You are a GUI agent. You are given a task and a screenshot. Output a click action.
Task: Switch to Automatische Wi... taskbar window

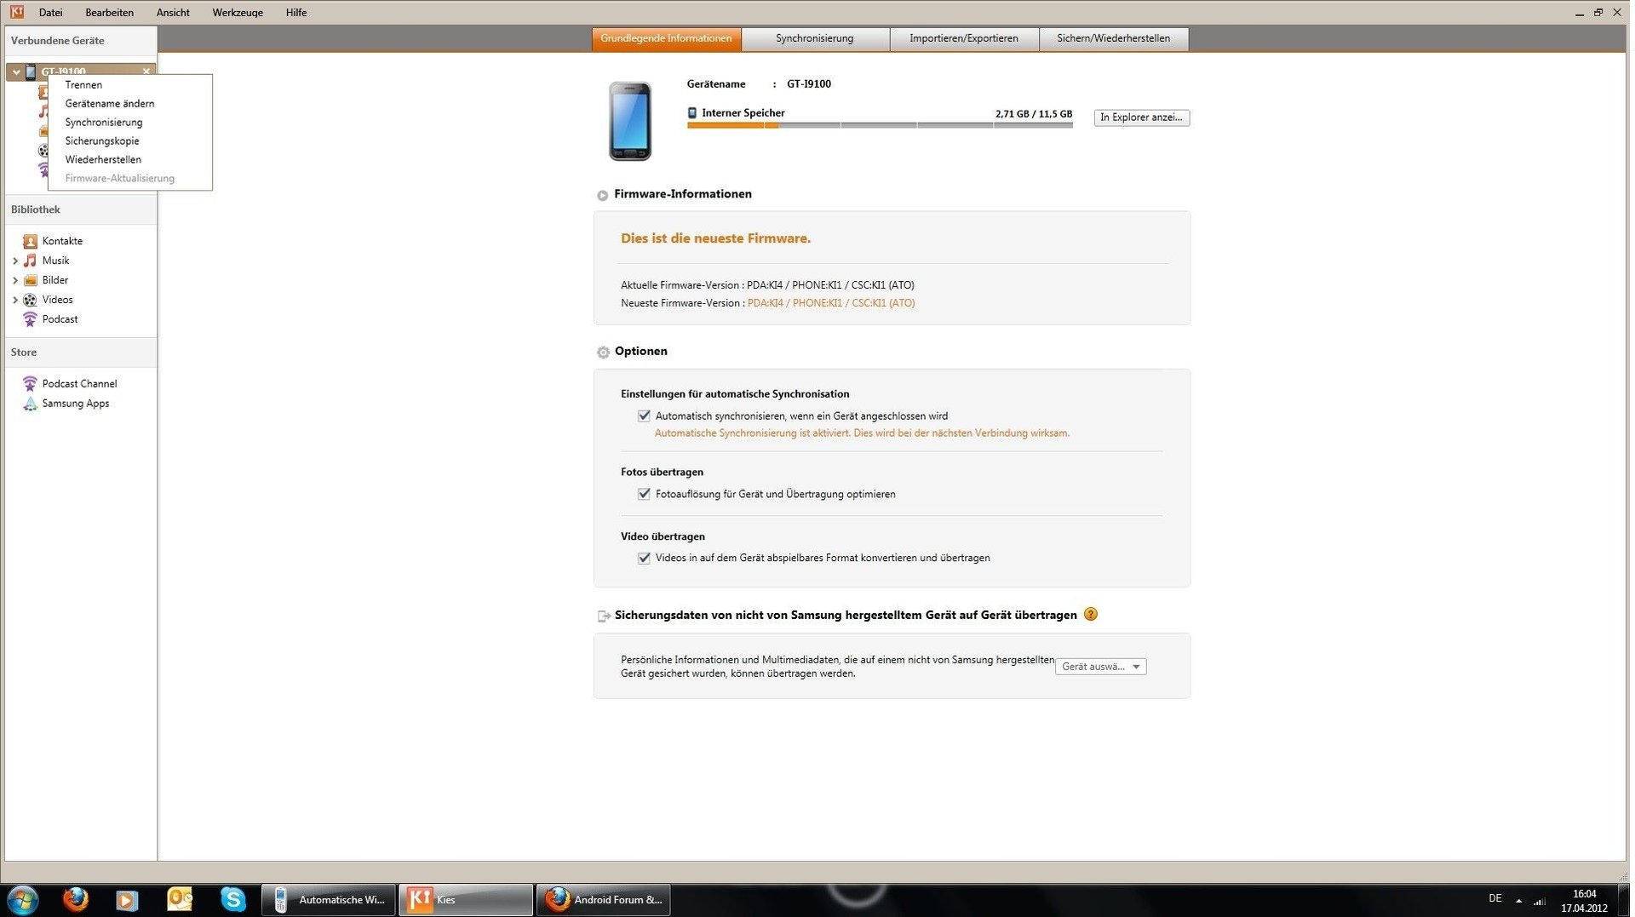click(329, 900)
